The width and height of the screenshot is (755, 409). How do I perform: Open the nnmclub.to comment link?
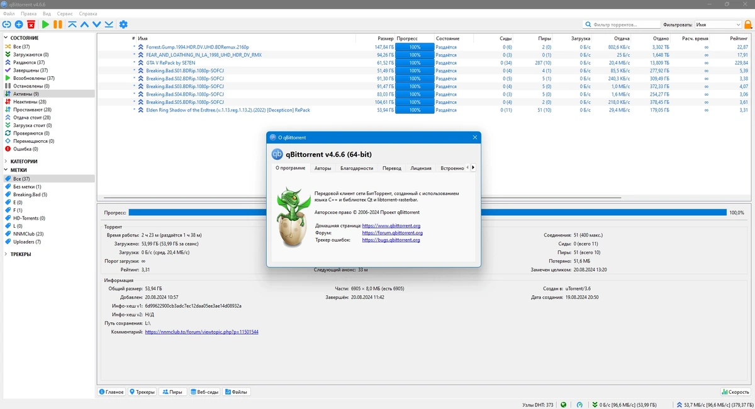pos(202,332)
